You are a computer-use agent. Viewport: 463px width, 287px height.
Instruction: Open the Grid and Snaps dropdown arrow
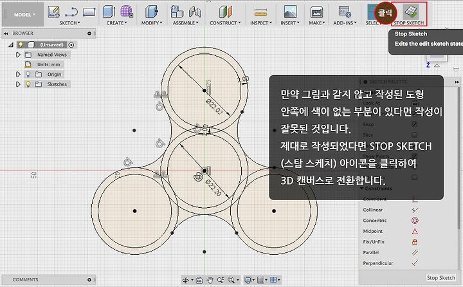click(x=266, y=280)
